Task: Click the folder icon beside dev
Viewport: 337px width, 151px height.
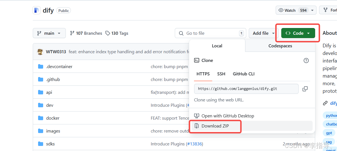Action: tap(41, 105)
